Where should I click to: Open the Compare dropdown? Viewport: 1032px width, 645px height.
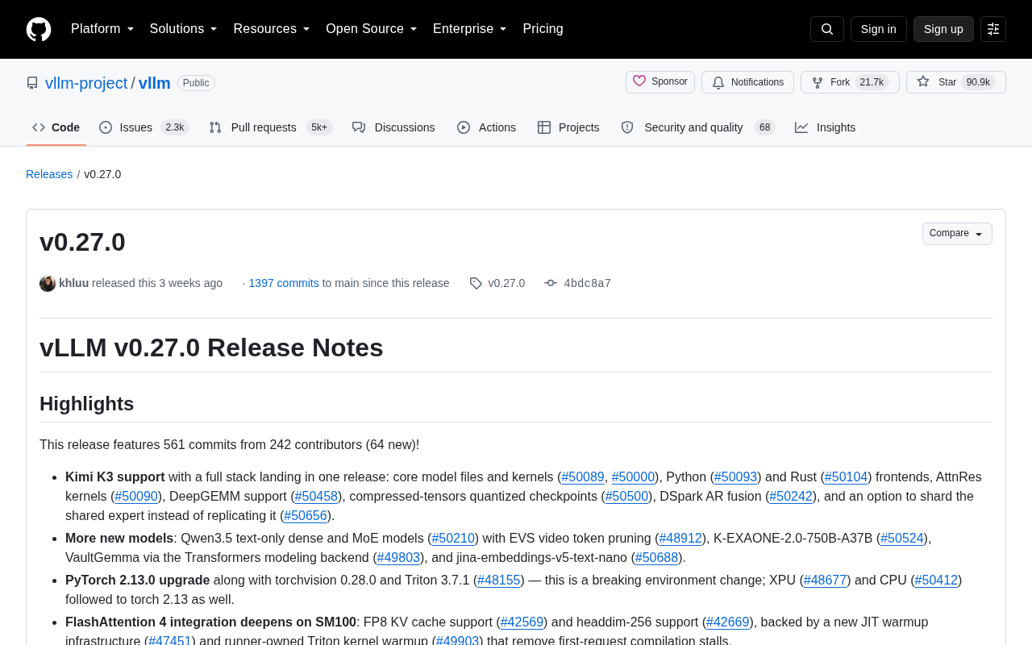(957, 234)
